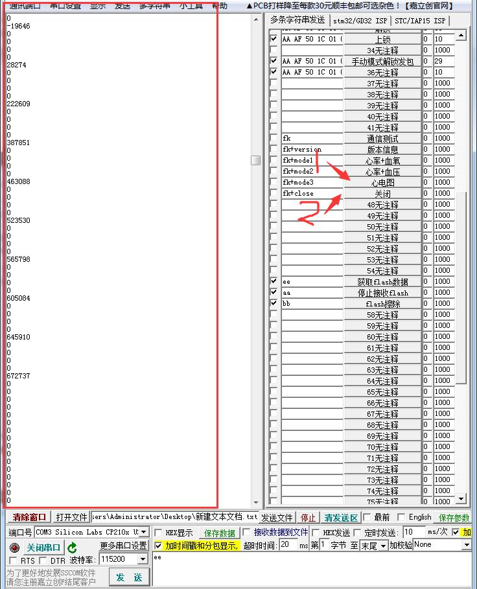Click down arrow of receive window scrollbar
This screenshot has width=477, height=589.
tap(256, 503)
